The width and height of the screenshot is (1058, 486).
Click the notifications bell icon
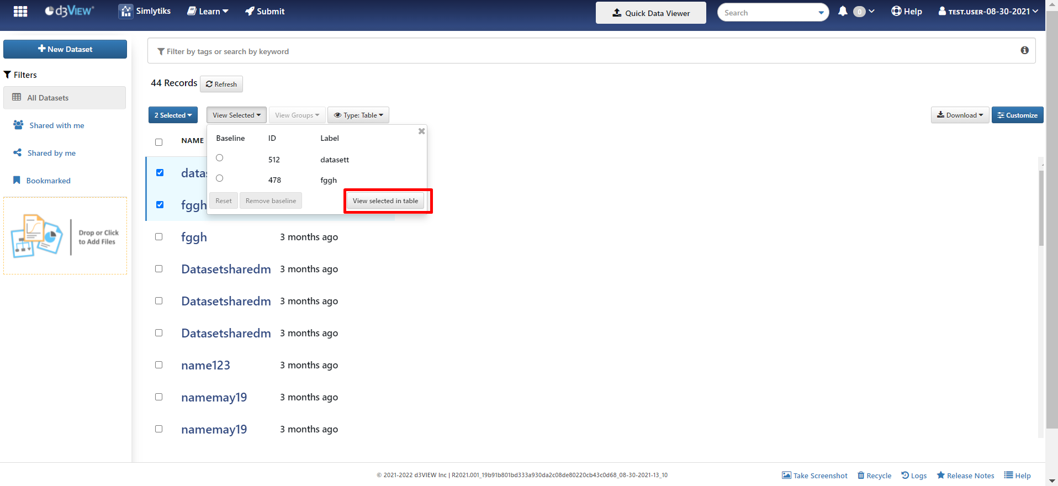tap(842, 12)
